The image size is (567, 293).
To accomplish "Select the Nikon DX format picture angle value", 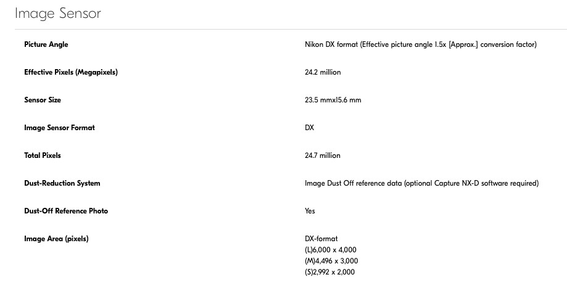I will (x=421, y=44).
